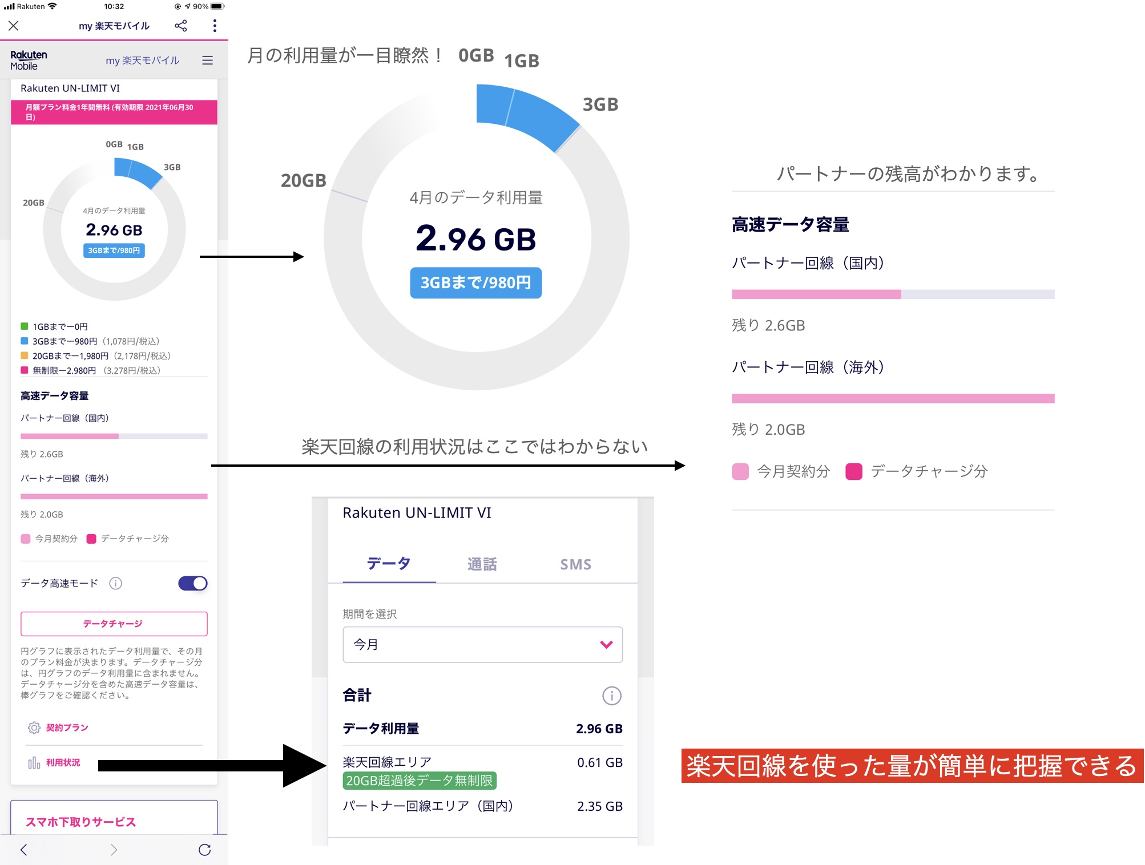1145x865 pixels.
Task: Click the phone's 残り 2.6GB text
Action: tap(42, 454)
